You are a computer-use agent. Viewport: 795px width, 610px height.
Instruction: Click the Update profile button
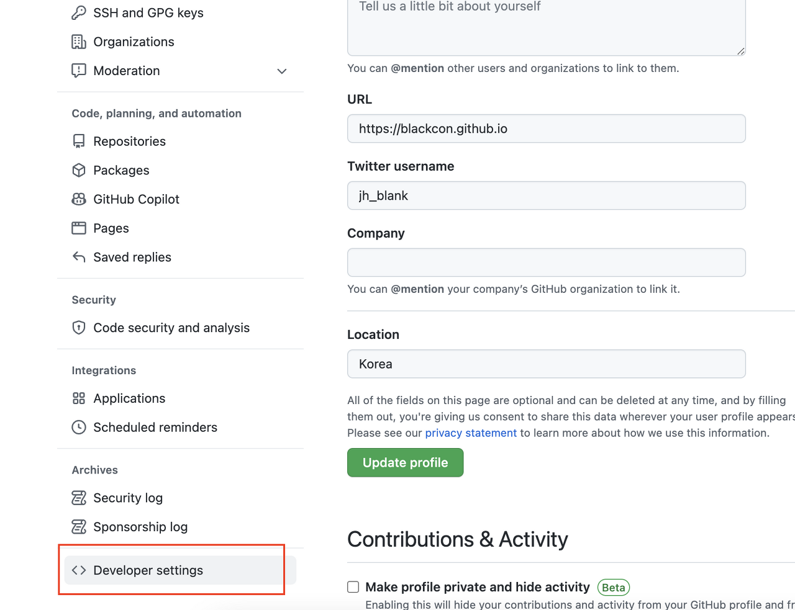(x=405, y=462)
